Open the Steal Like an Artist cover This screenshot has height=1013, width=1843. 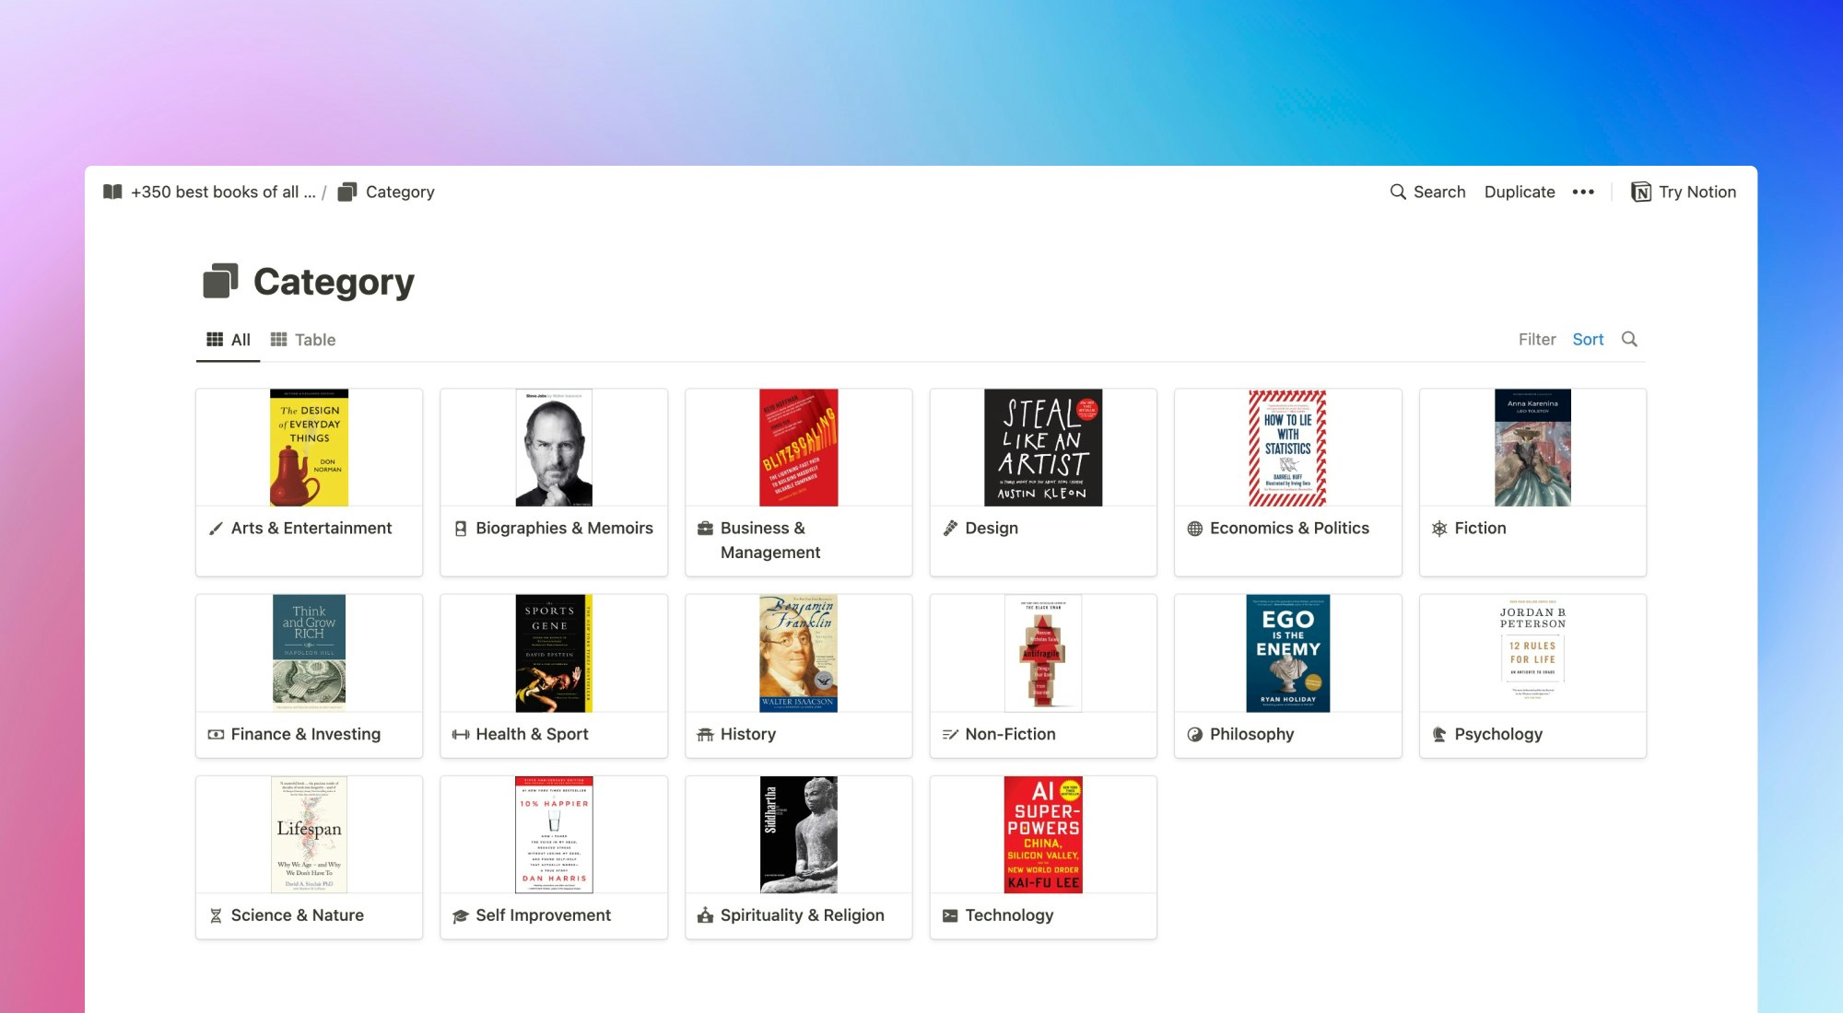point(1043,448)
